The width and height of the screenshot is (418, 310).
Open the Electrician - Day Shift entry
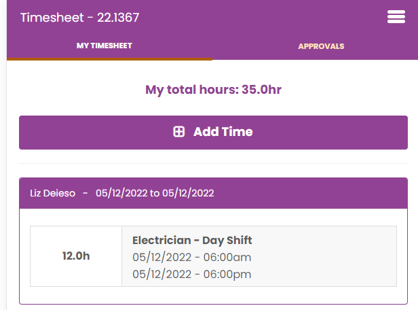click(192, 241)
